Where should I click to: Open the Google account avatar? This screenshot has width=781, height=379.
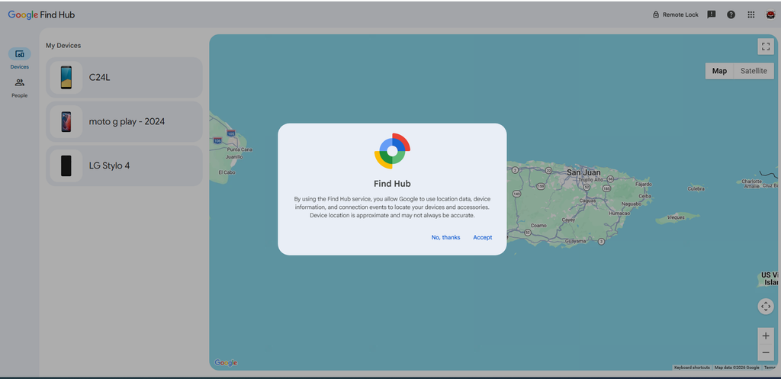[x=770, y=14]
